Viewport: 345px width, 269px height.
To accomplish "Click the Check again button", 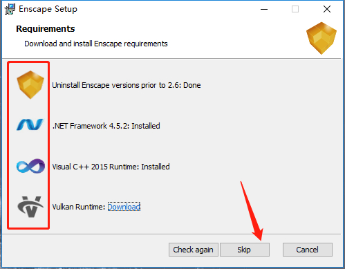I will click(193, 250).
